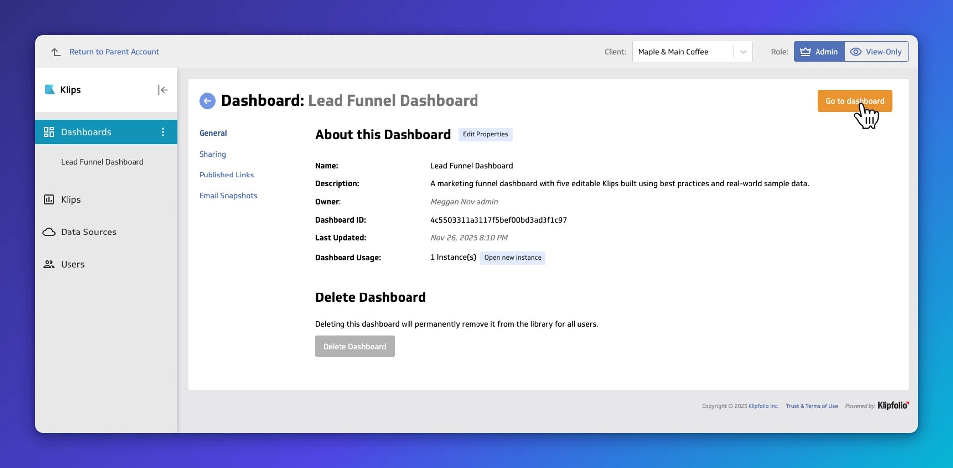Expand the Client dropdown chevron
Screen dimensions: 953x468
[743, 52]
